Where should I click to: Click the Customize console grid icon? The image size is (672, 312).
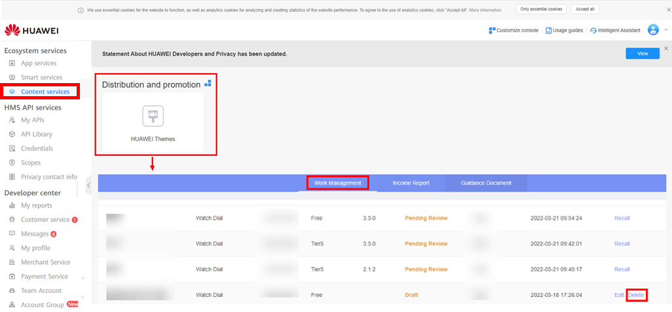coord(492,30)
